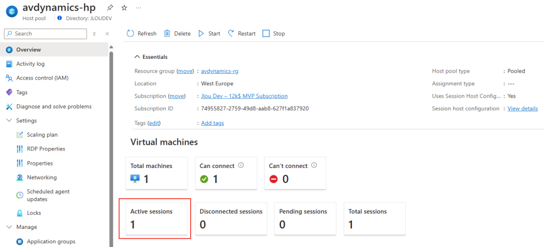This screenshot has height=247, width=544.
Task: Open Jlou Dev – 12k$ MVP Subscription
Action: click(x=244, y=96)
